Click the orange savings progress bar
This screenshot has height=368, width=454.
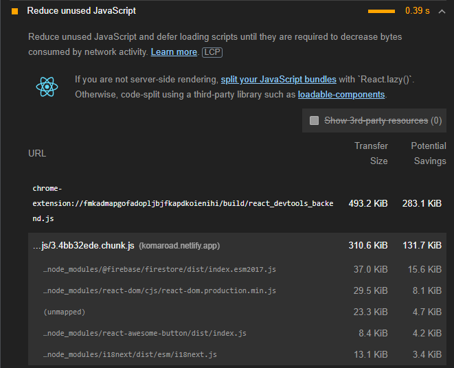pyautogui.click(x=381, y=11)
